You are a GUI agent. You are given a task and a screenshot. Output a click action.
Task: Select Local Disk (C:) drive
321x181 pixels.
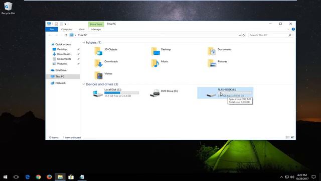116,93
